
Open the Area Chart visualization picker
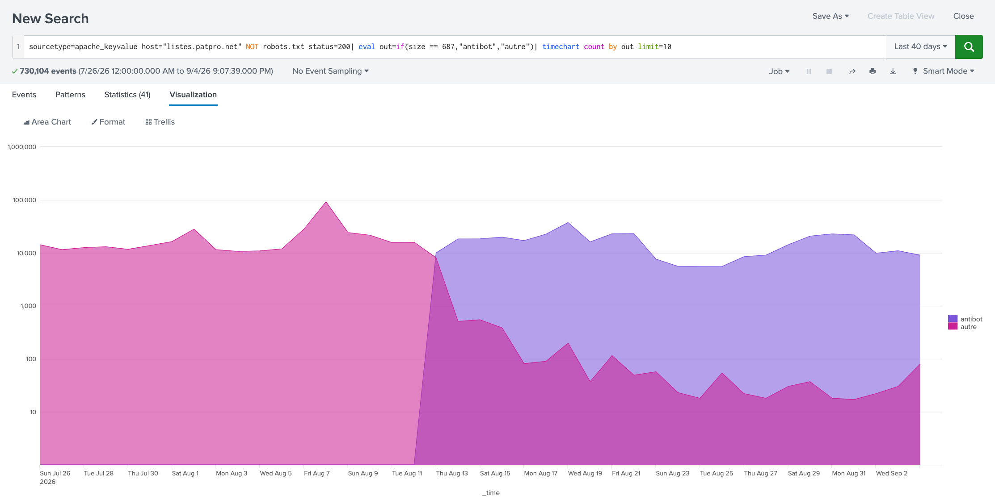click(x=47, y=122)
